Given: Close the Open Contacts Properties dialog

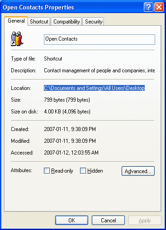Looking at the screenshot, I should click(159, 7).
